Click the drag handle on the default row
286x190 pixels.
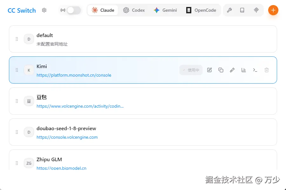click(17, 39)
